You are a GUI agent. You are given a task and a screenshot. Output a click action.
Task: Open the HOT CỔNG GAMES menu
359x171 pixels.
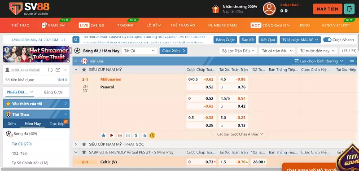click(x=271, y=26)
